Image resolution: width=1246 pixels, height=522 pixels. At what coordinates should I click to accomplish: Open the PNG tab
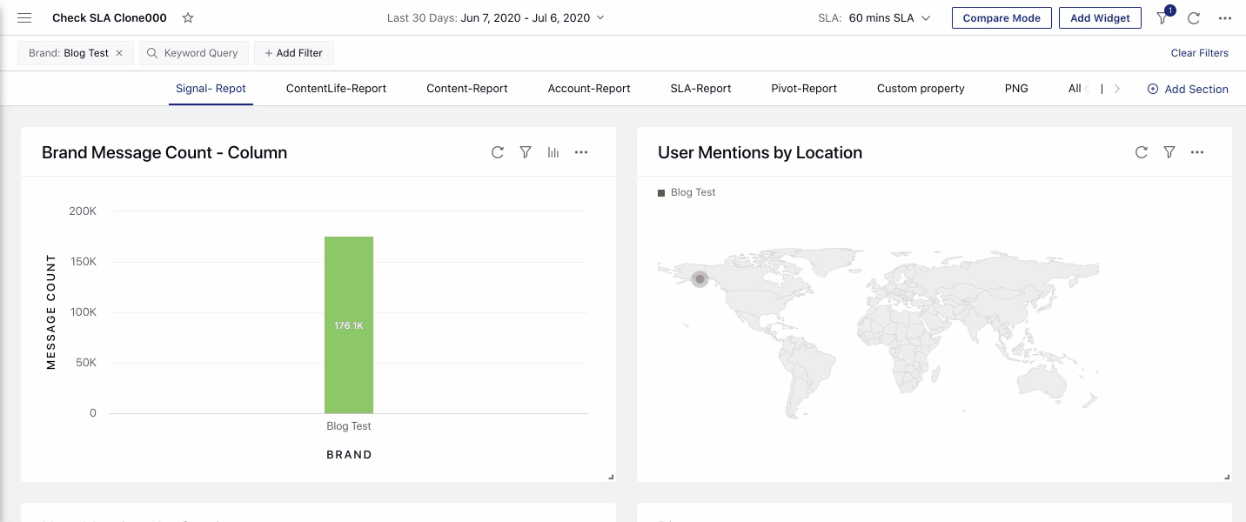1016,88
